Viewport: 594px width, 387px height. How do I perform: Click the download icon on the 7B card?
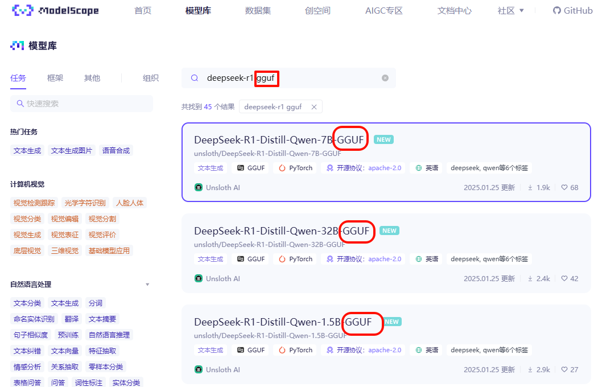[x=530, y=187]
